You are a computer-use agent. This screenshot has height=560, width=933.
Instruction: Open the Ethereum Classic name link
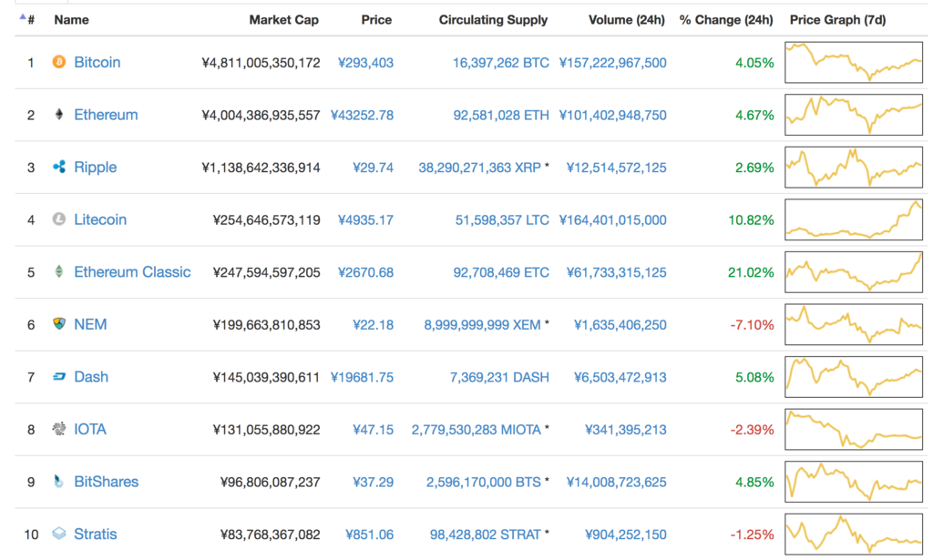[x=132, y=272]
